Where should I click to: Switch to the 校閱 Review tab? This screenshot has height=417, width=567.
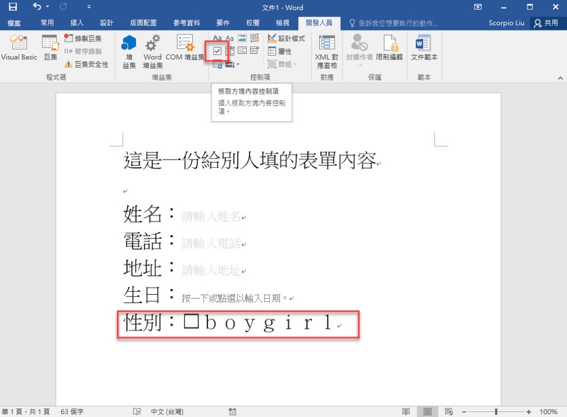click(x=252, y=23)
